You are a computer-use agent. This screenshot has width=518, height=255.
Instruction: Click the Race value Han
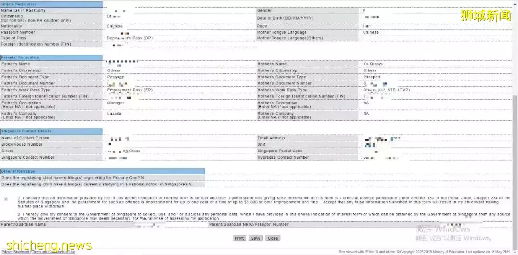pyautogui.click(x=367, y=26)
